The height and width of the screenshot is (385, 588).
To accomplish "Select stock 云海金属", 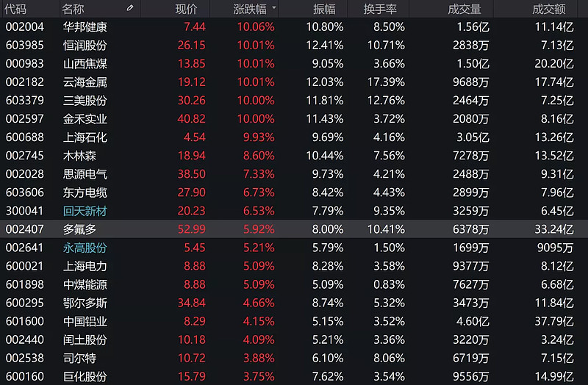I will pos(85,82).
